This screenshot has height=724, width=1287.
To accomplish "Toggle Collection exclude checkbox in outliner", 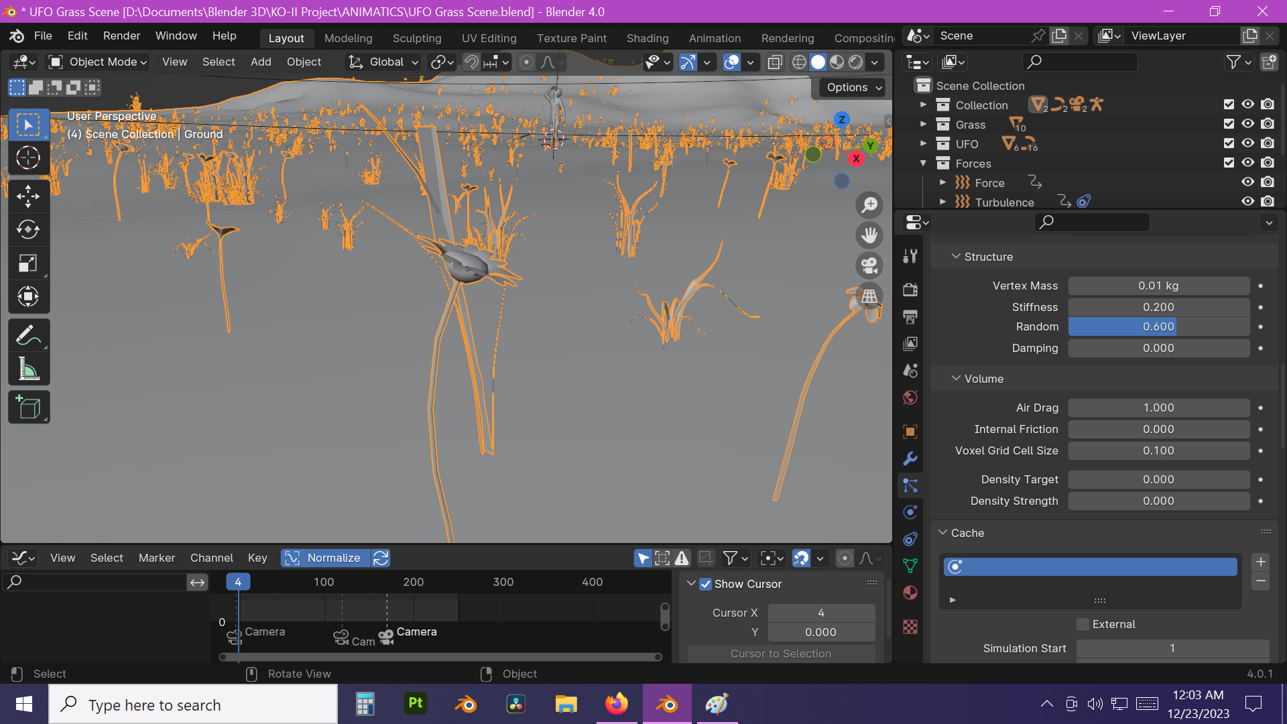I will pos(1229,105).
